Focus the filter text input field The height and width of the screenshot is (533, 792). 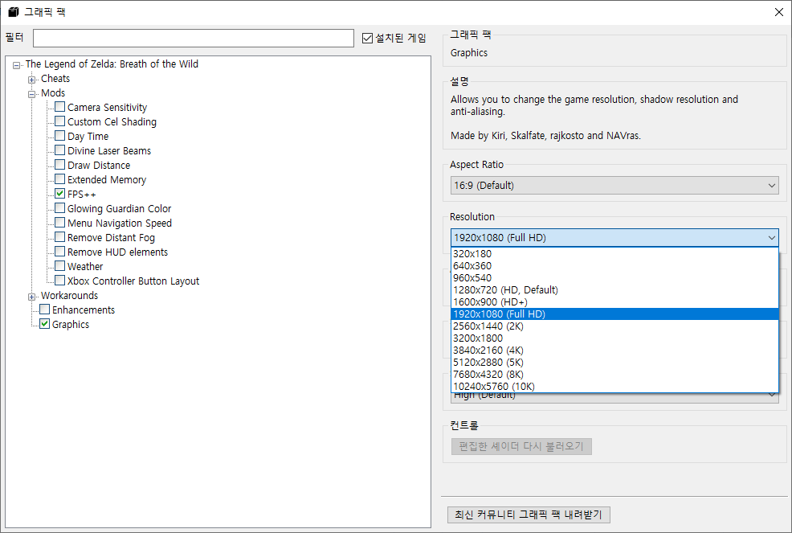click(194, 38)
